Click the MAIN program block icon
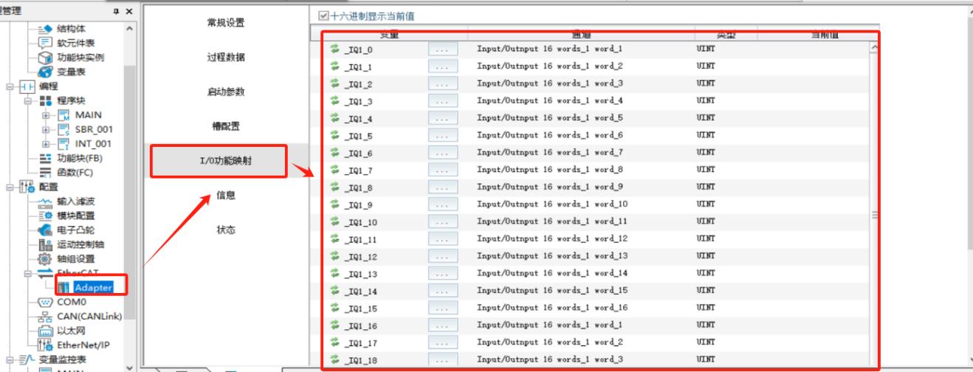 pyautogui.click(x=63, y=115)
